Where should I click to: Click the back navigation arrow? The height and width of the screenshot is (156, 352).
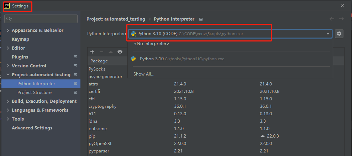[x=332, y=19]
